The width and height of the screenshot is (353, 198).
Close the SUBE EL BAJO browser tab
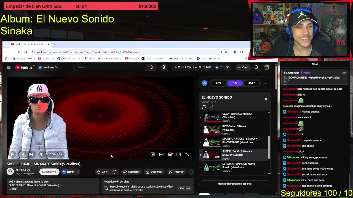48,44
